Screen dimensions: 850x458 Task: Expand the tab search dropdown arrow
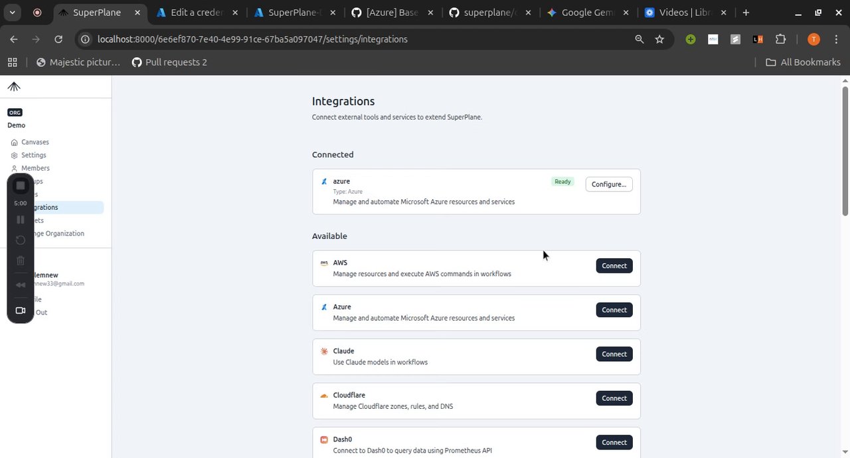pyautogui.click(x=13, y=13)
